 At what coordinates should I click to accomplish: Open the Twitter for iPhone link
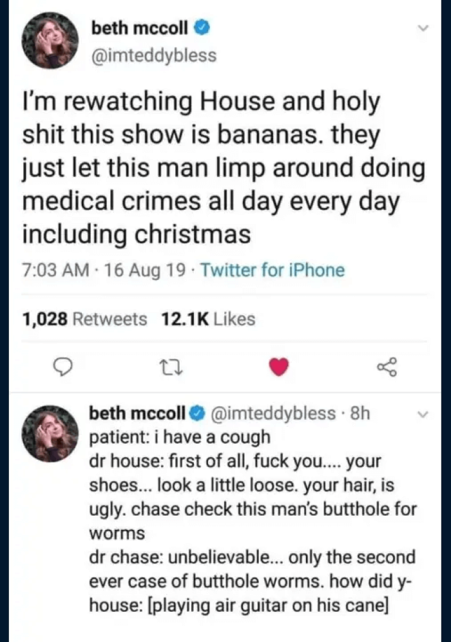click(273, 270)
